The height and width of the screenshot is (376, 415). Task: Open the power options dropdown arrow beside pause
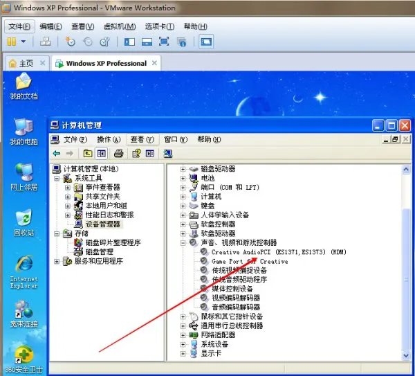coord(22,42)
